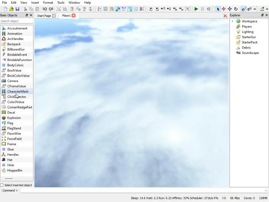Select Explosion in Basic Objects list
This screenshot has height=202, width=269.
17,118
